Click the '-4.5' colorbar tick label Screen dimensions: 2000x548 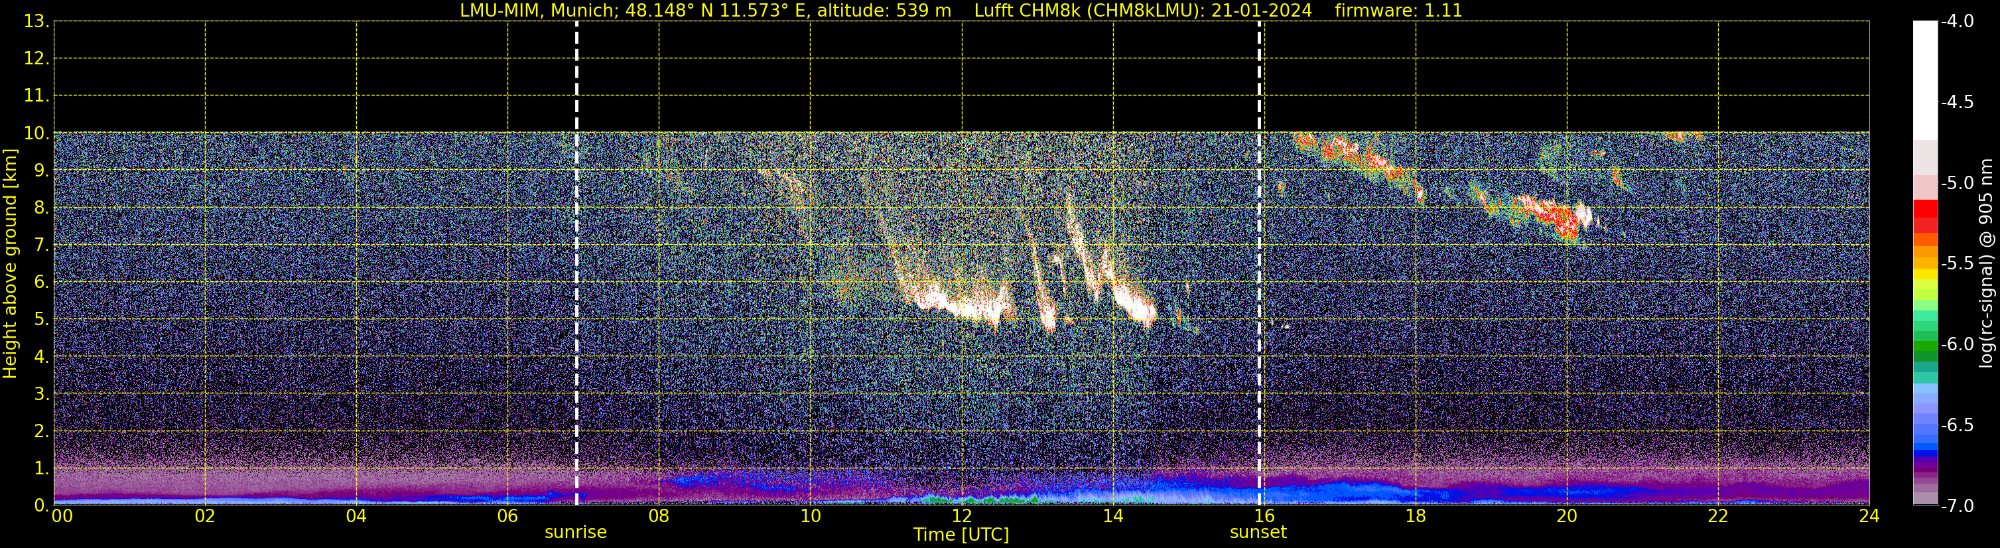1956,102
